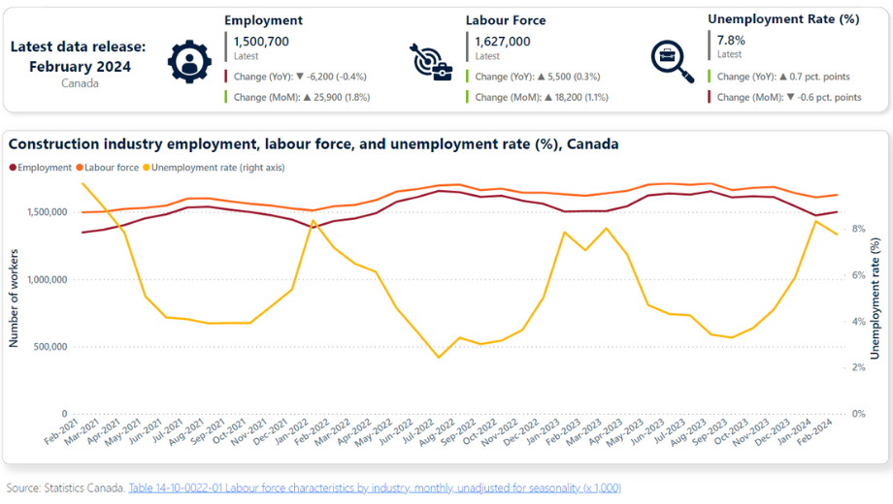The width and height of the screenshot is (893, 504).
Task: Open the Statistics Canada Table 14-10-0022-01 link
Action: pos(375,488)
